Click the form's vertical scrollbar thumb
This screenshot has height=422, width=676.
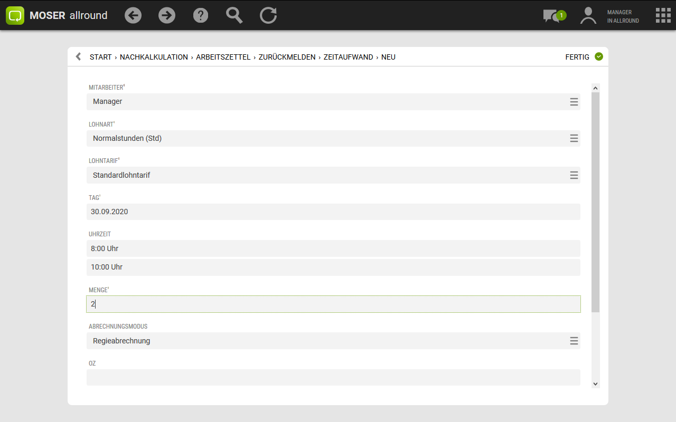point(596,200)
